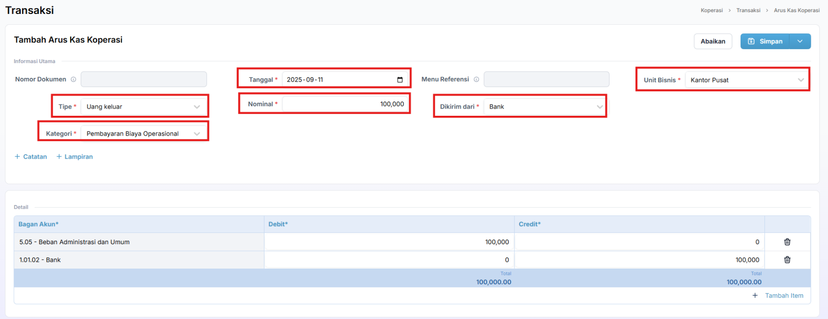Viewport: 828px width, 319px height.
Task: Open the arrow menu next to Simpan
Action: click(800, 41)
